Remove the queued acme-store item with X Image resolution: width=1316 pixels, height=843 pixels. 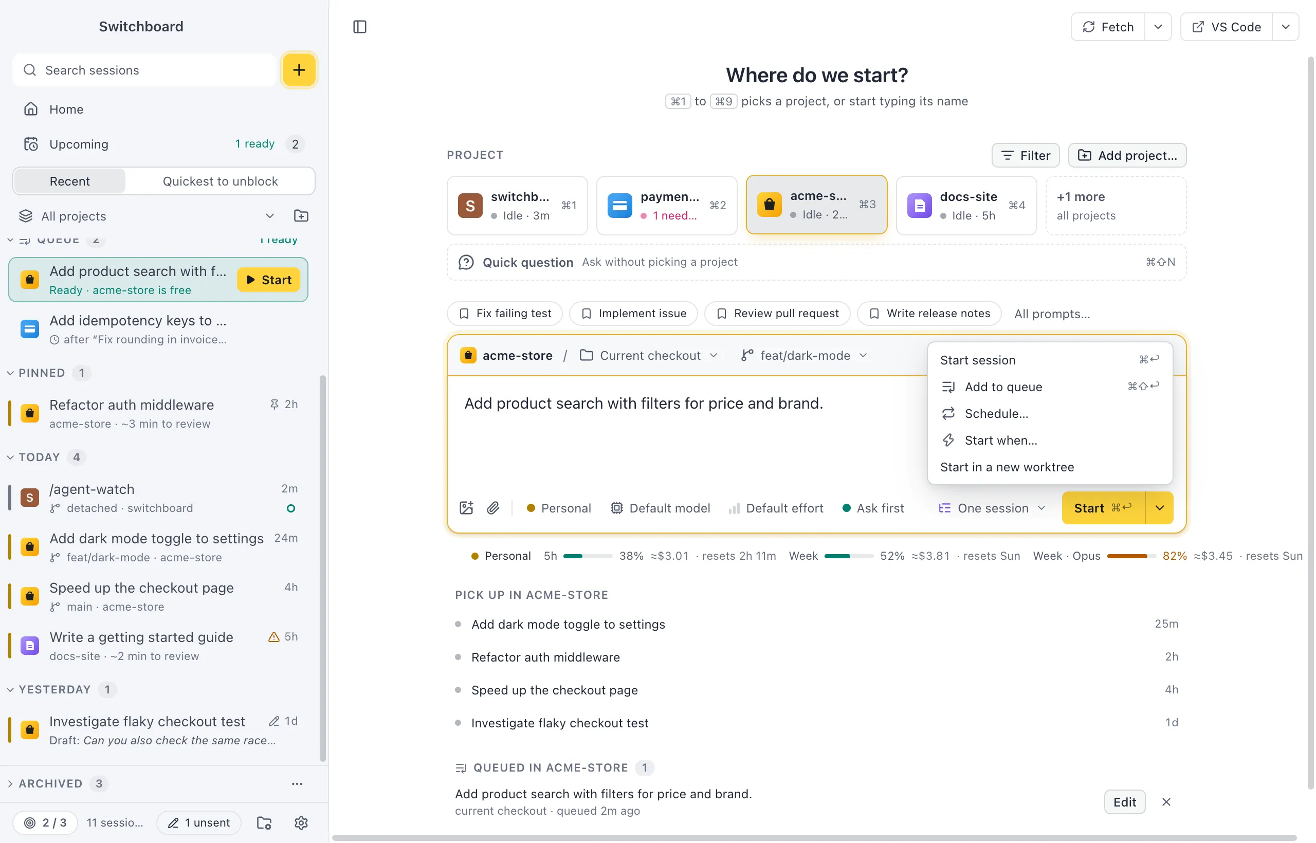pyautogui.click(x=1166, y=802)
